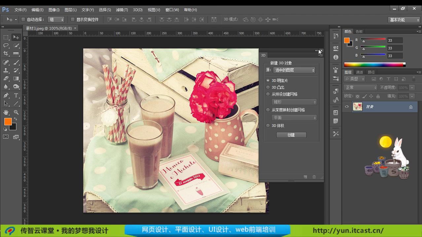Click the 创建 button in 3D panel
The width and height of the screenshot is (422, 237).
point(291,135)
